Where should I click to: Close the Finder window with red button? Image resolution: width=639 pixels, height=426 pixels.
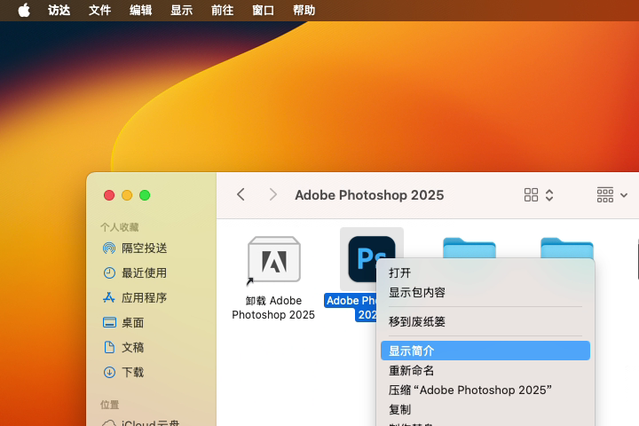[x=109, y=195]
